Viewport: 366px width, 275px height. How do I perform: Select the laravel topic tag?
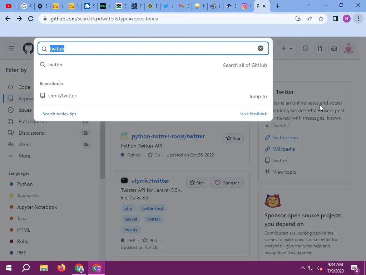[131, 219]
